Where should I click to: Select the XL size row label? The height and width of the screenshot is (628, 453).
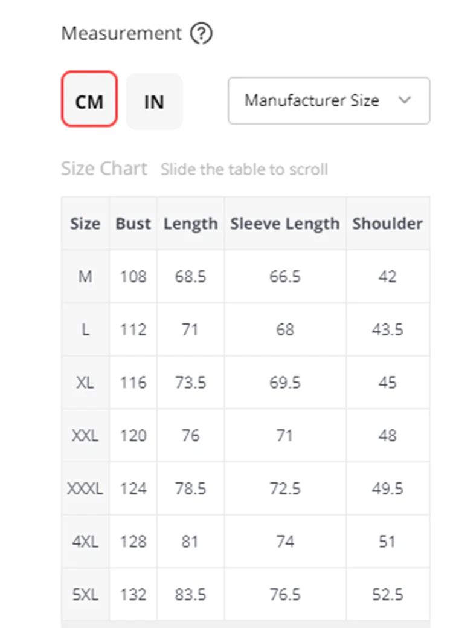tap(85, 383)
